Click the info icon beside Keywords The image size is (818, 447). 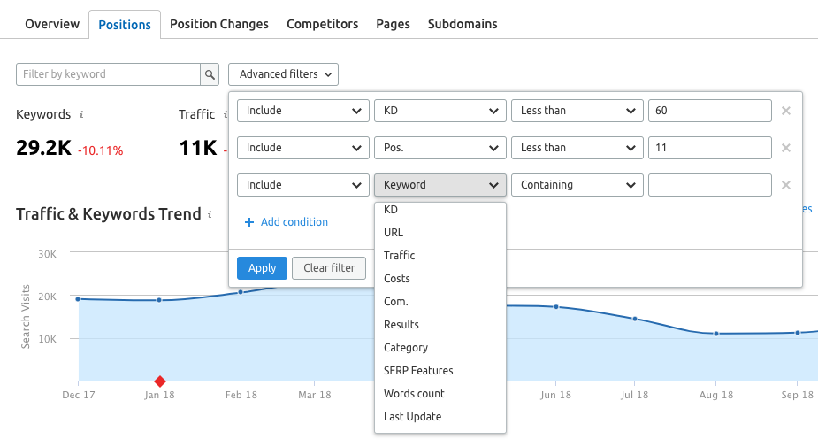pos(81,114)
